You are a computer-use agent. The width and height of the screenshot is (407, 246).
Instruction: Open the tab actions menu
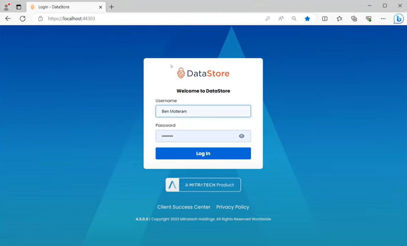[x=18, y=6]
